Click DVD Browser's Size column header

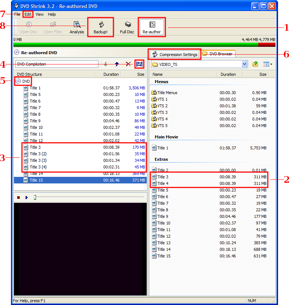pyautogui.click(x=256, y=74)
